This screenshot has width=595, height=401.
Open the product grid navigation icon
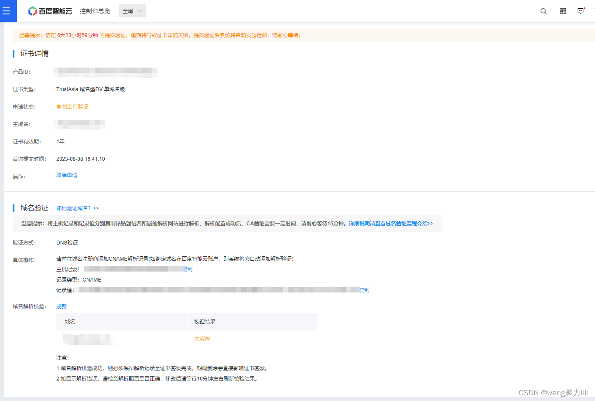pos(563,11)
